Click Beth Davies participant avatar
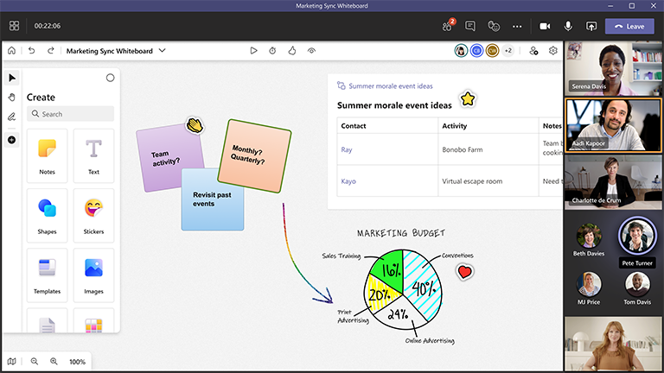Screen dimensions: 664x373 point(589,236)
